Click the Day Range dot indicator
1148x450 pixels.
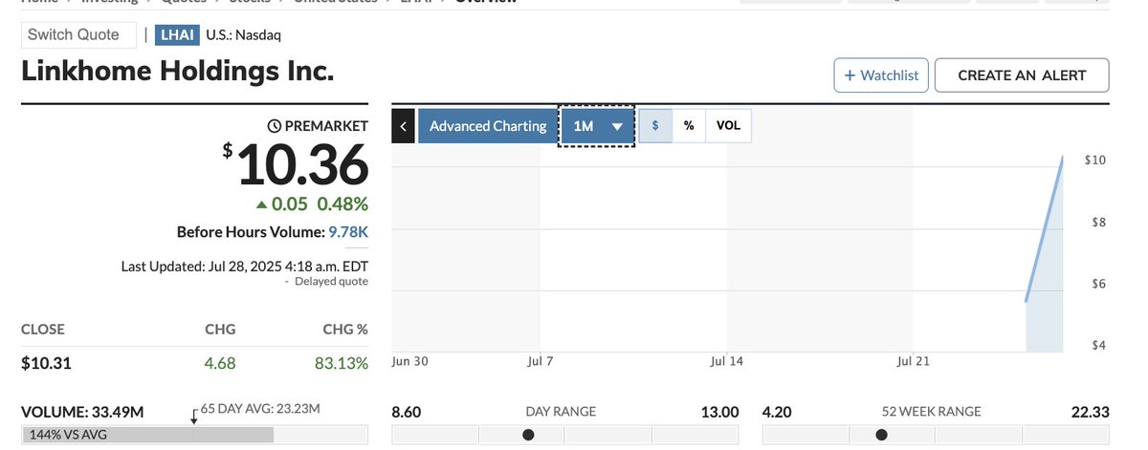[x=528, y=435]
